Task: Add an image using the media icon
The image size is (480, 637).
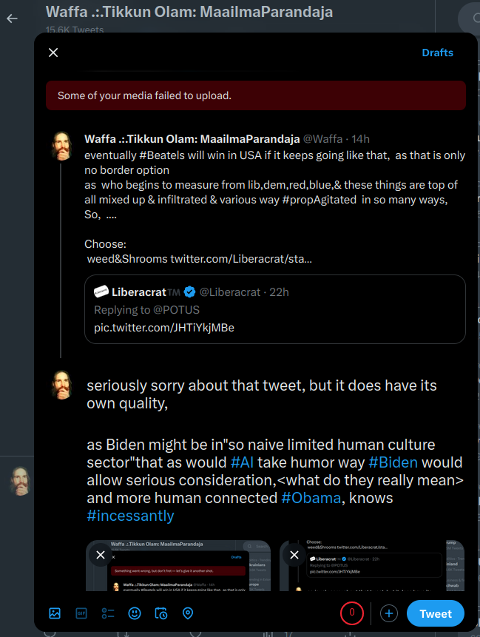Action: click(55, 613)
